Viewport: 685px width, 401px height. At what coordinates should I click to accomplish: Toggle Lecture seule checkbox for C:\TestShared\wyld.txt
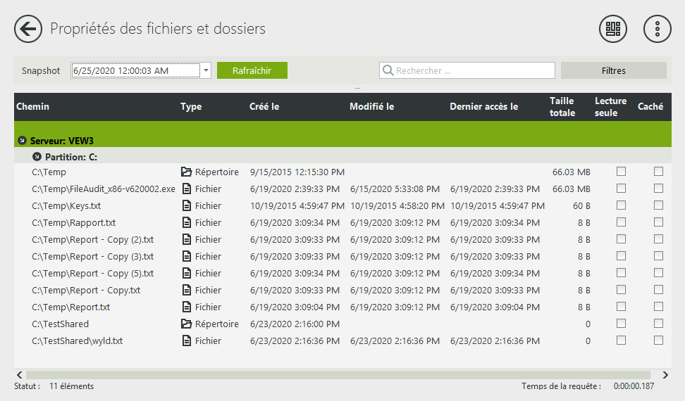coord(621,340)
